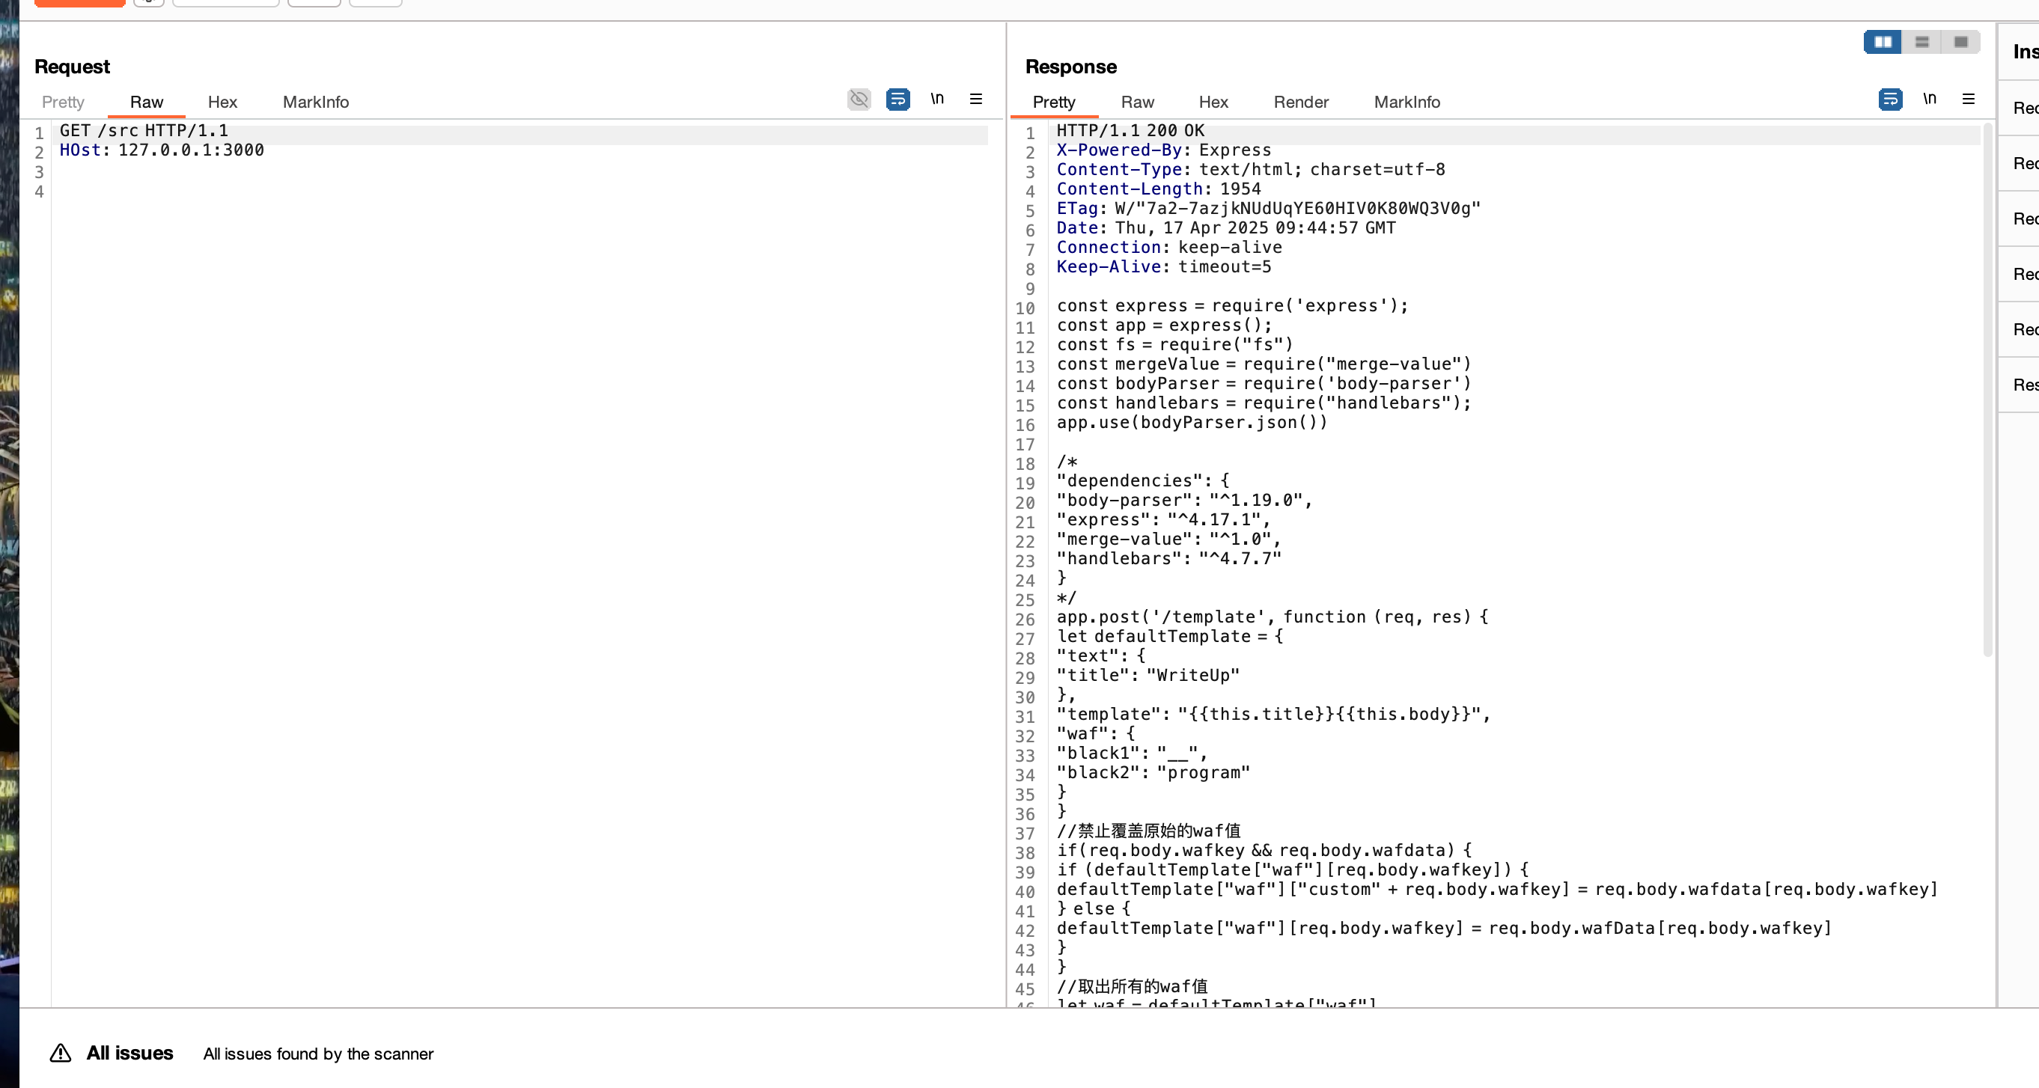The image size is (2039, 1088).
Task: Click the warning icon next to All issues
Action: [x=61, y=1053]
